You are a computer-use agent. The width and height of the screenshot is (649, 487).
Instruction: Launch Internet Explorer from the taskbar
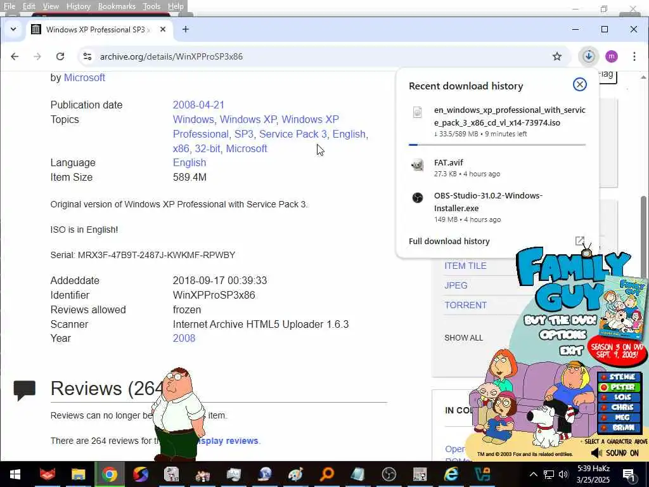451,474
